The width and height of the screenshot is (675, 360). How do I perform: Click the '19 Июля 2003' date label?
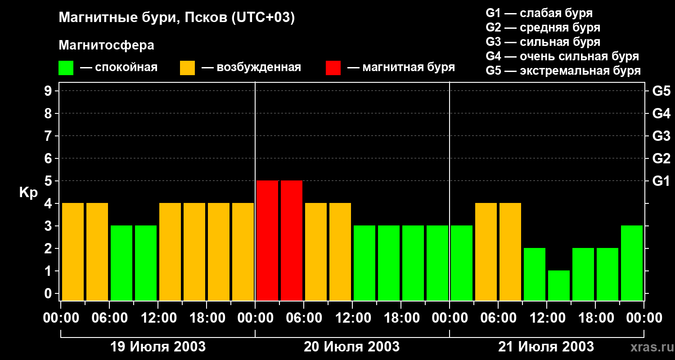[x=158, y=347]
